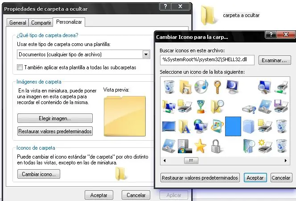Image resolution: width=296 pixels, height=201 pixels.
Task: Click the 'Seleccione un icono de la lista siguiente' label
Action: (202, 72)
